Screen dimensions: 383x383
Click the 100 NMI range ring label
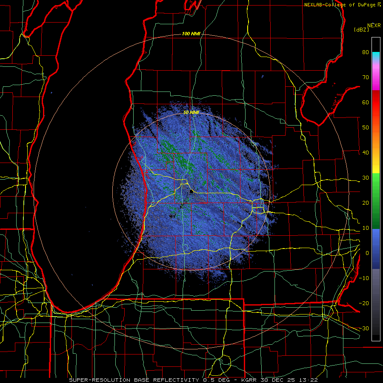pyautogui.click(x=191, y=34)
